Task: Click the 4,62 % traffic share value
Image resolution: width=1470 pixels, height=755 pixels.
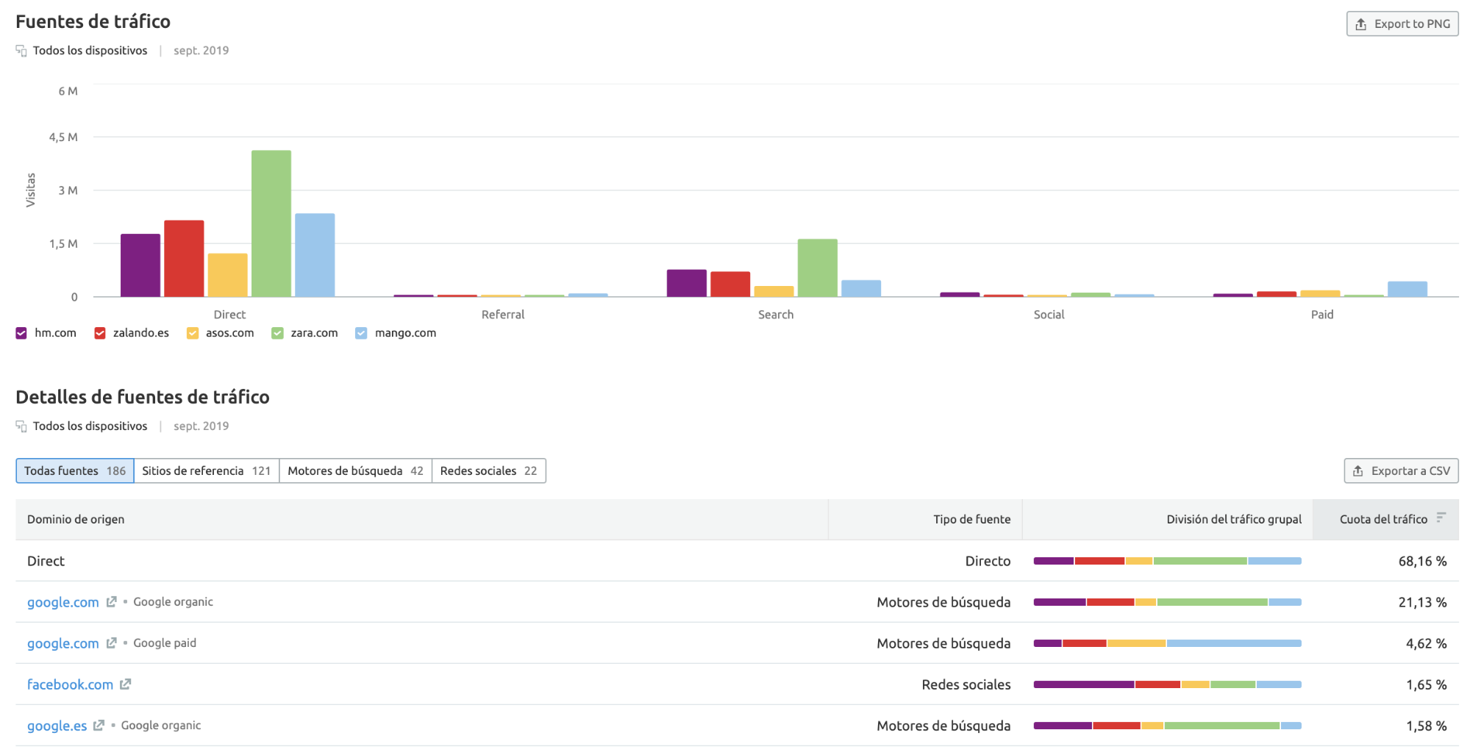Action: pyautogui.click(x=1426, y=643)
